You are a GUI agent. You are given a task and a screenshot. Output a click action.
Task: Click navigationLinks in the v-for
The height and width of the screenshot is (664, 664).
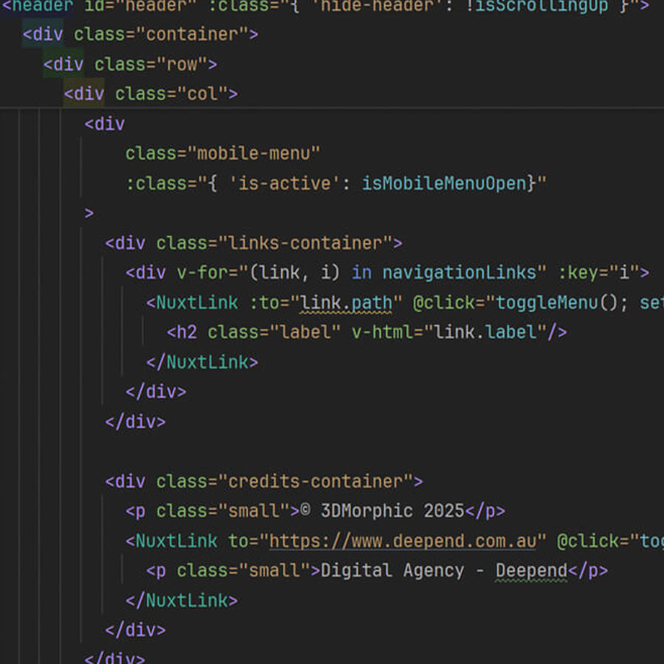coord(460,273)
